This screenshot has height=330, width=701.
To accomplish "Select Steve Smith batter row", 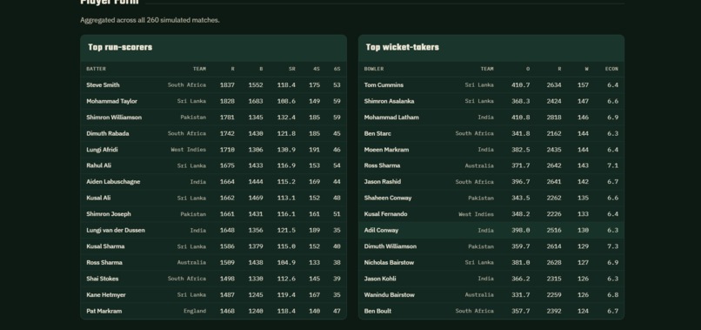I will pos(213,85).
